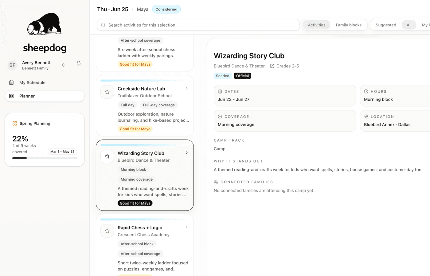
Task: Click Morning coverage value in detail panel
Action: tap(236, 125)
